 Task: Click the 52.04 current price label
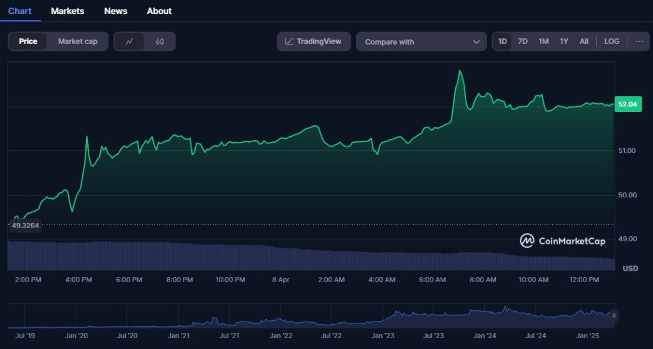point(627,104)
